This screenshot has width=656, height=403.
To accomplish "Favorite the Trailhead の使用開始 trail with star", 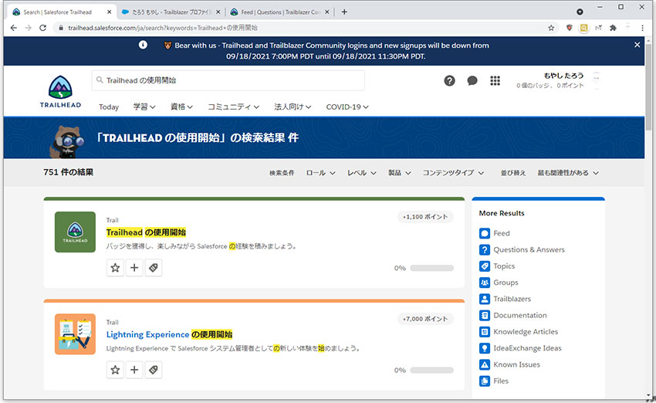I will click(x=115, y=267).
